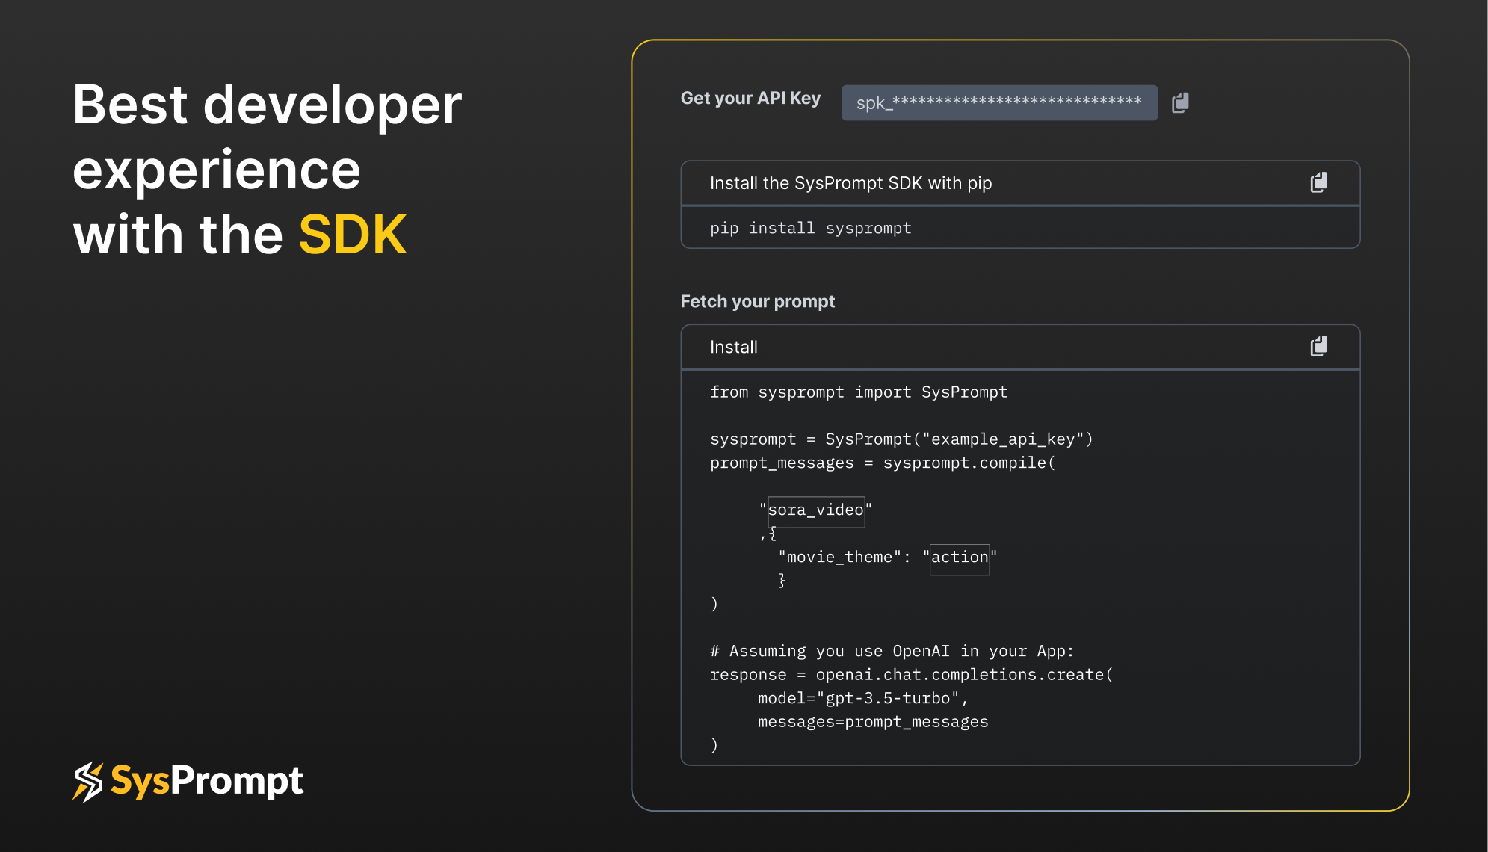Click the action highlighted variable value

coord(959,558)
